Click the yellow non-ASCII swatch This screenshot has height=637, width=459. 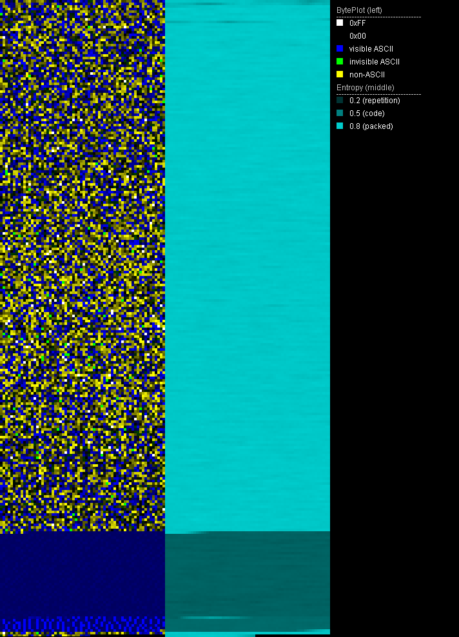[340, 75]
